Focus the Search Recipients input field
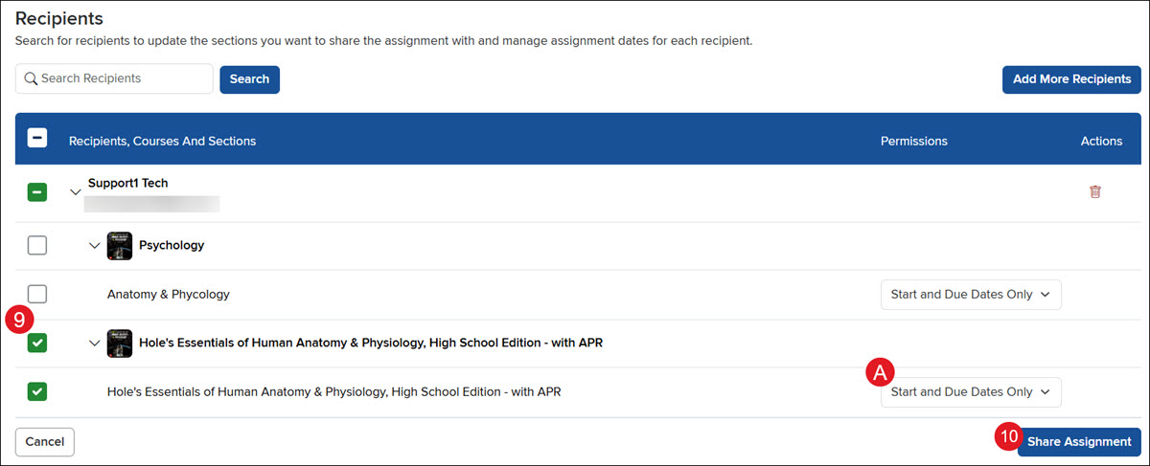Image resolution: width=1150 pixels, height=466 pixels. 114,78
